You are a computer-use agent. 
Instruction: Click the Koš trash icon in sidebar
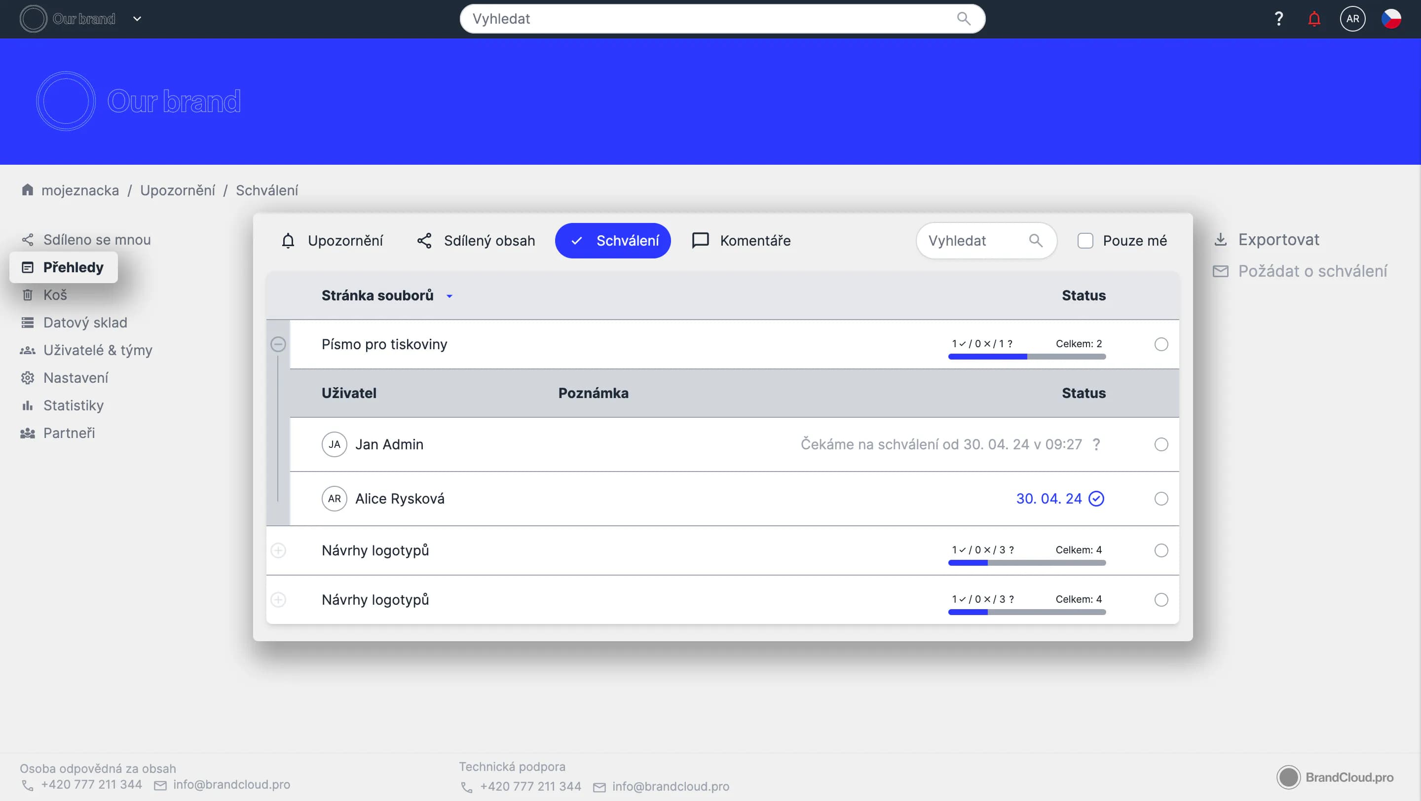(x=28, y=295)
